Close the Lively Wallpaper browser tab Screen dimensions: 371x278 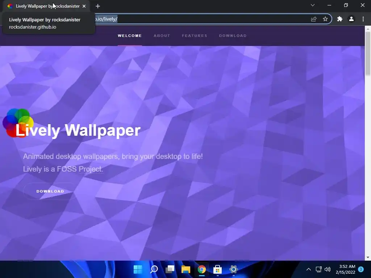84,6
